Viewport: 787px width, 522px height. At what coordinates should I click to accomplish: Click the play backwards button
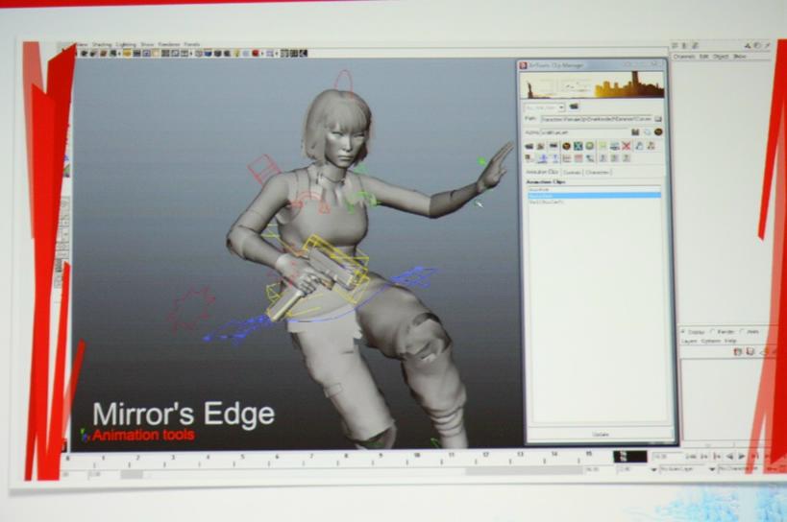729,457
